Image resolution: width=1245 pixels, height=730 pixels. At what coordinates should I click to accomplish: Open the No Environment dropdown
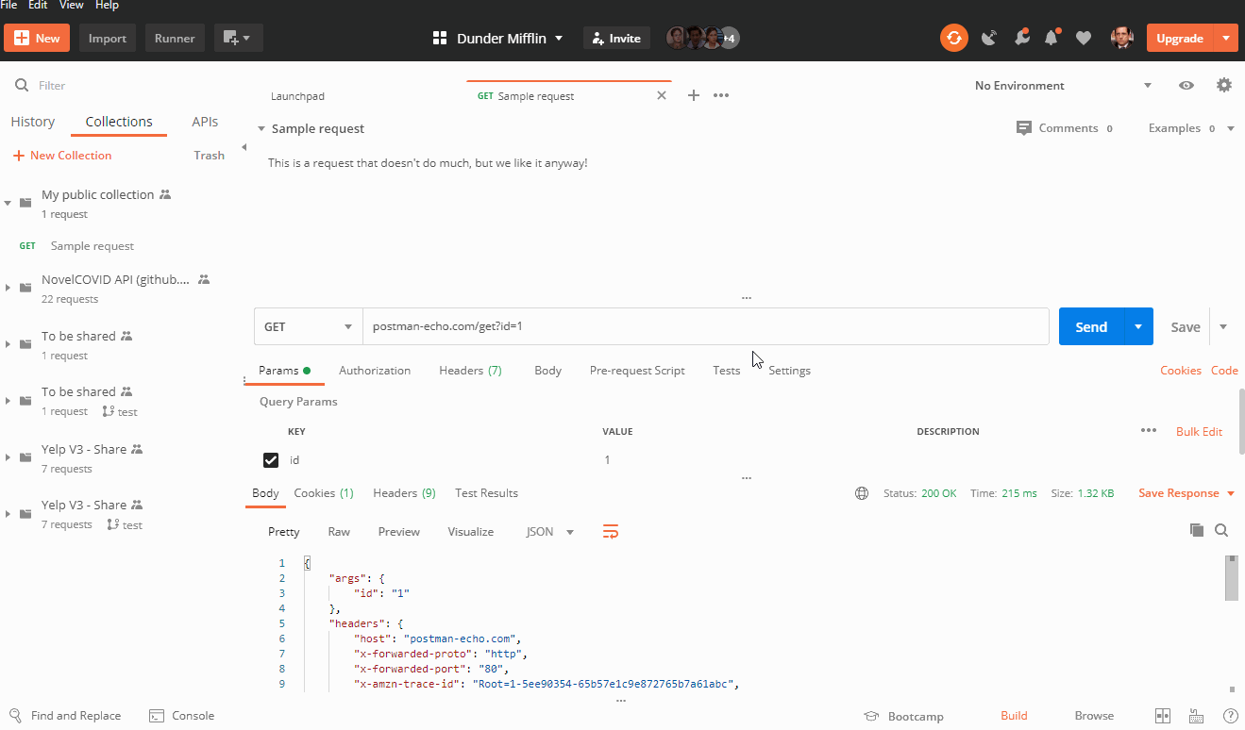1063,85
